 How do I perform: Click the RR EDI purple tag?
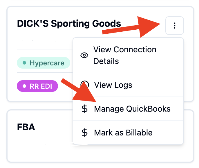click(x=37, y=86)
